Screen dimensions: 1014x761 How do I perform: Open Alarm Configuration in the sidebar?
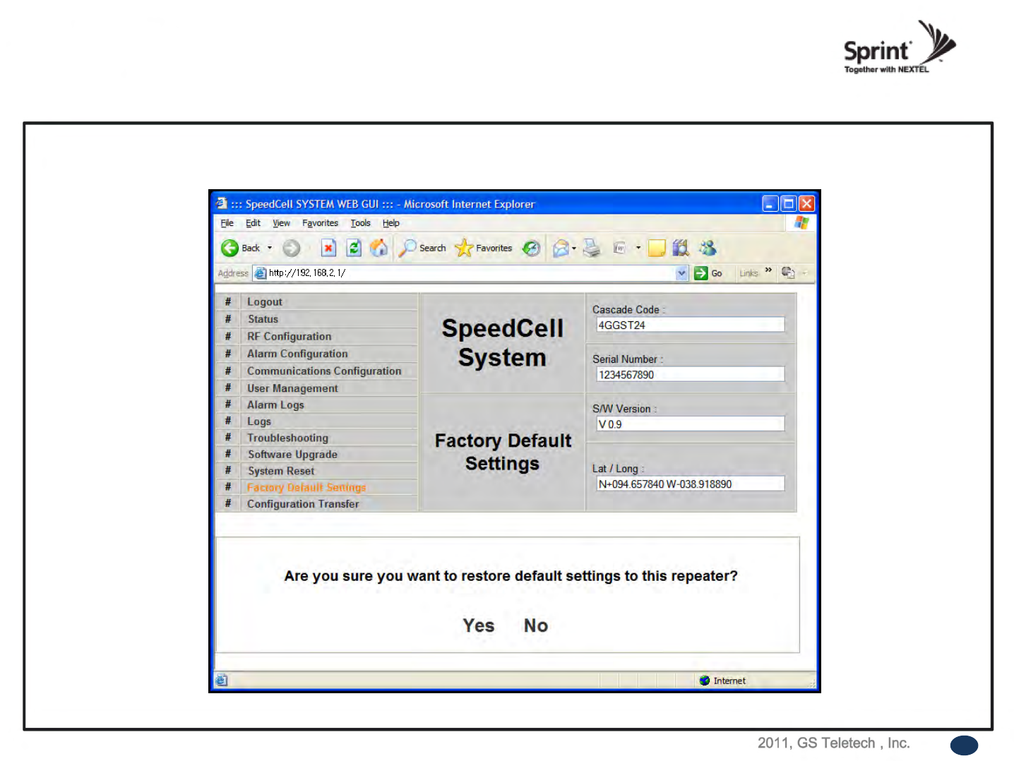pyautogui.click(x=297, y=354)
